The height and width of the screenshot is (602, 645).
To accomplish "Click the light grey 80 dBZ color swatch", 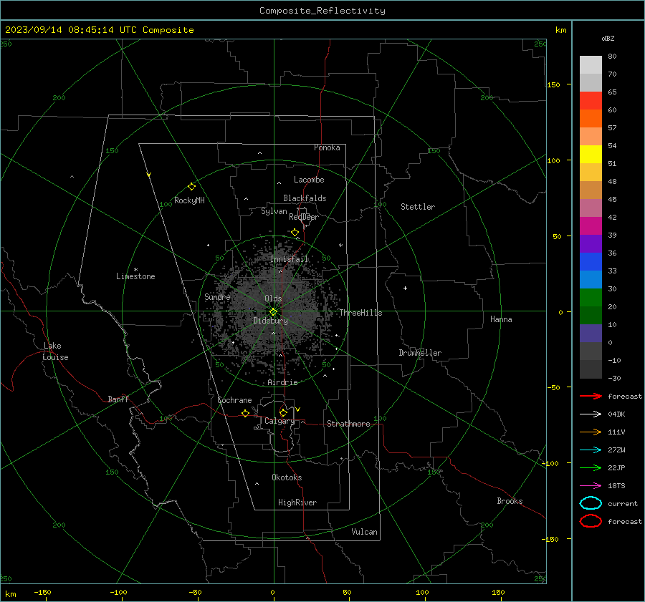I will [591, 64].
